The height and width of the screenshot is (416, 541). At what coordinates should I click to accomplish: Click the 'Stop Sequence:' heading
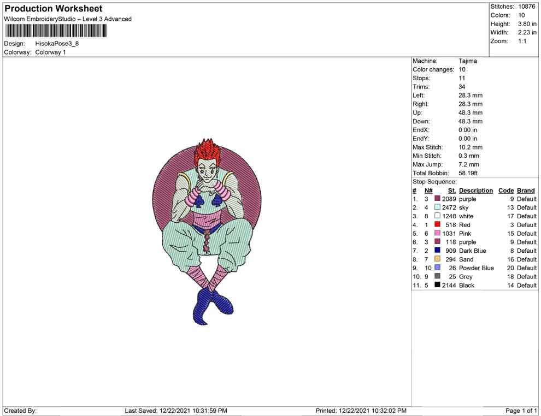pos(434,182)
